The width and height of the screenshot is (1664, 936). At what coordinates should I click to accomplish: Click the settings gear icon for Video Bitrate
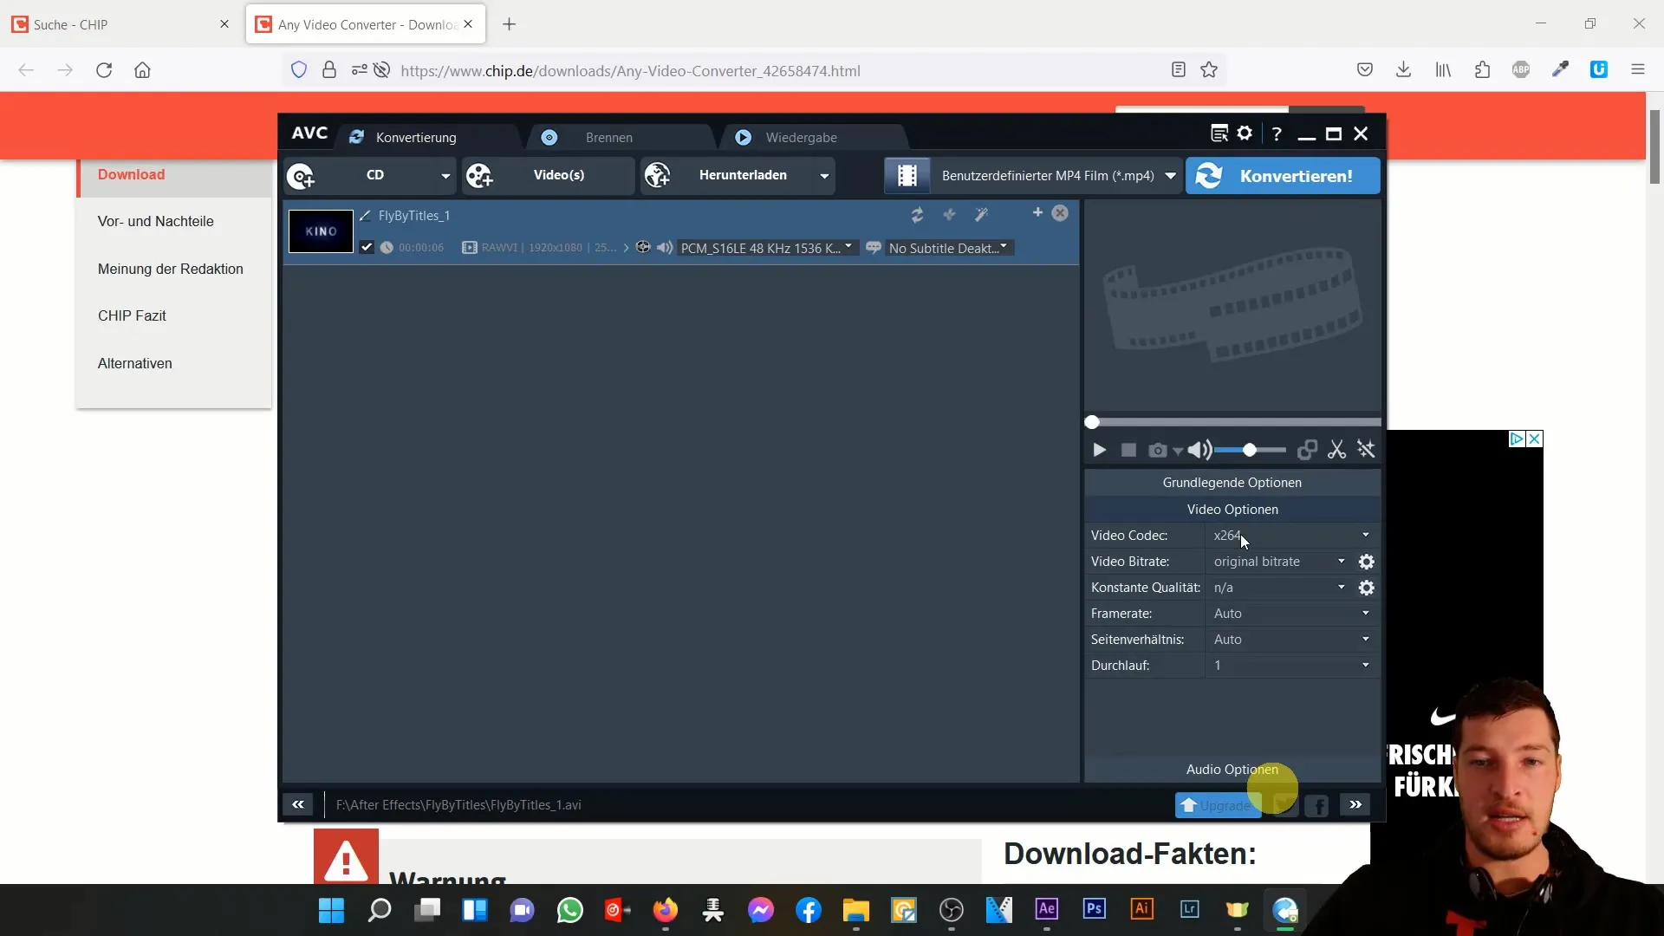coord(1367,561)
